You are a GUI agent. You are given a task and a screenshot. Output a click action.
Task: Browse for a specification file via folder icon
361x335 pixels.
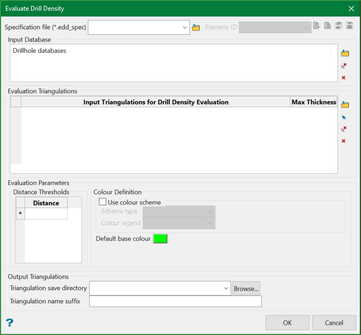196,27
